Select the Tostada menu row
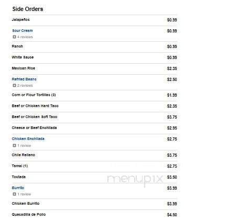Image resolution: width=229 pixels, height=222 pixels. coord(94,178)
